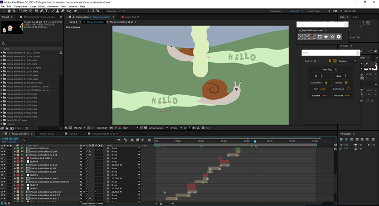This screenshot has width=379, height=206.
Task: Create new folder in Project panel
Action: 7,128
